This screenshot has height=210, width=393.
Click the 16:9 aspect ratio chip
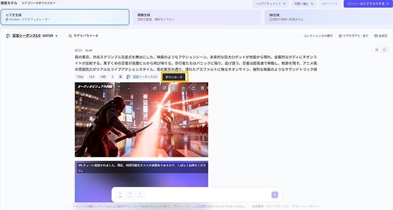[91, 77]
